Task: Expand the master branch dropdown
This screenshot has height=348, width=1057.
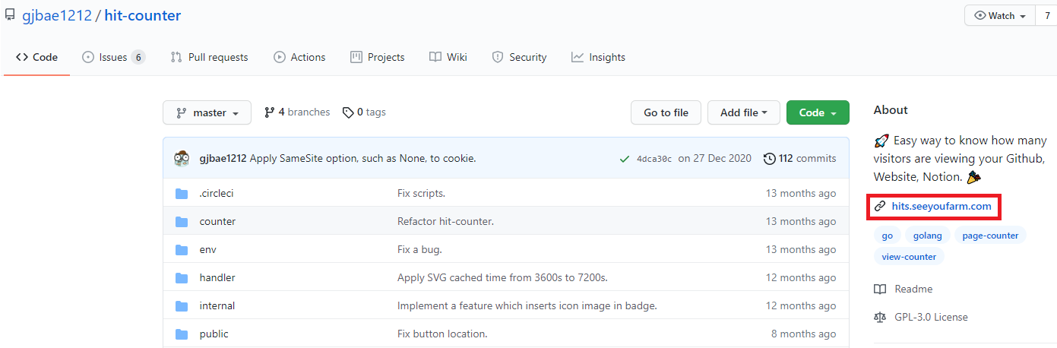Action: pyautogui.click(x=207, y=112)
